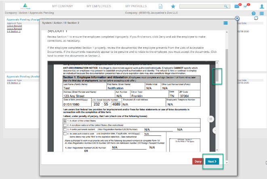Screen dimensions: 267x179
Task: Check the citizen of United States box
Action: [65, 121]
